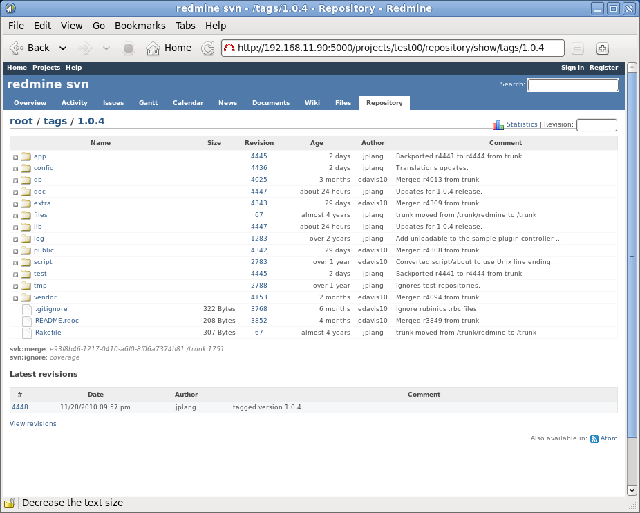Switch to the Issues tab
The image size is (640, 513).
[113, 103]
